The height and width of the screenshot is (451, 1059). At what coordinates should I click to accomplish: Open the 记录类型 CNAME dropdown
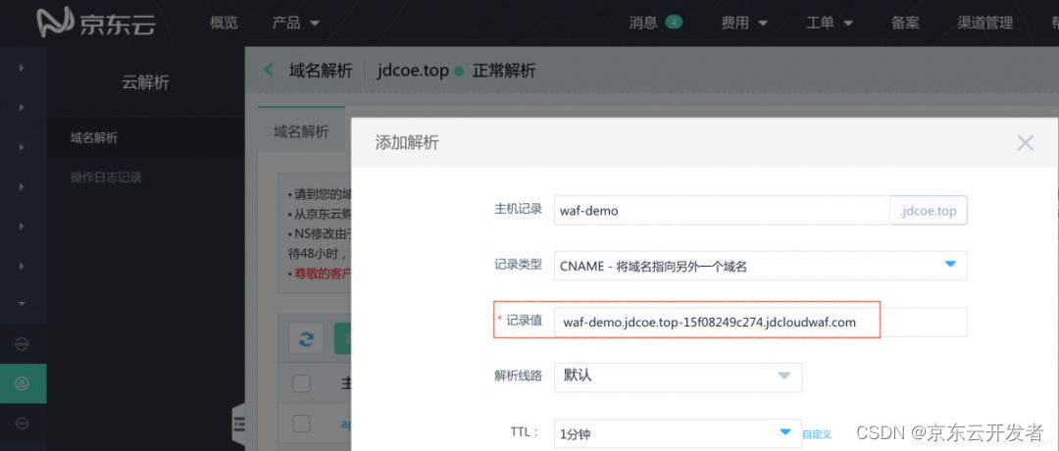[761, 266]
